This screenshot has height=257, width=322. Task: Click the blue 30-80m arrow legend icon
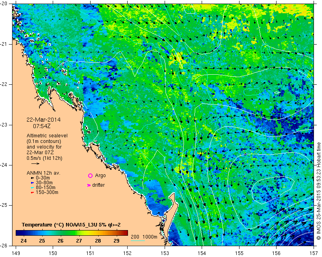pyautogui.click(x=32, y=183)
